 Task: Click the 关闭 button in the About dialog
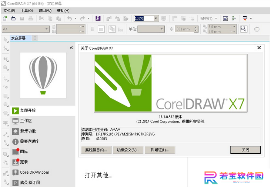245,150
